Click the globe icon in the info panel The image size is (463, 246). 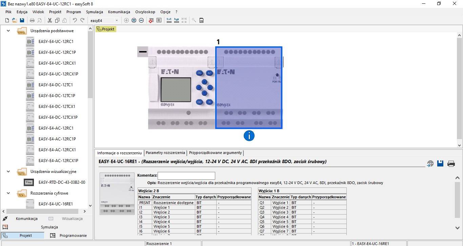(x=430, y=164)
